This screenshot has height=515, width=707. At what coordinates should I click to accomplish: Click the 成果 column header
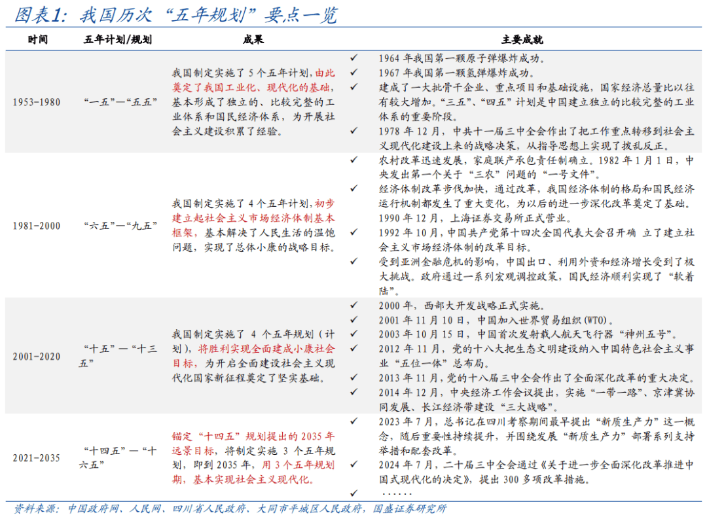pyautogui.click(x=253, y=39)
